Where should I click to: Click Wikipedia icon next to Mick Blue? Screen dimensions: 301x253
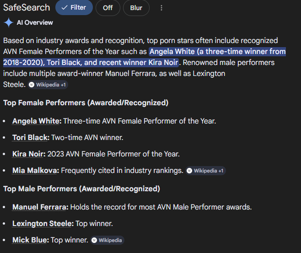point(94,240)
